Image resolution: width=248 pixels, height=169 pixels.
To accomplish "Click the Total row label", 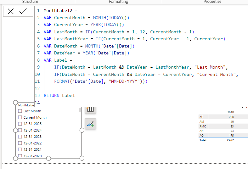I will point(203,140).
